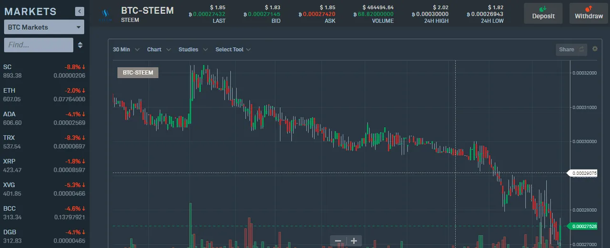The width and height of the screenshot is (610, 248).
Task: Open the Studies dropdown
Action: 193,49
